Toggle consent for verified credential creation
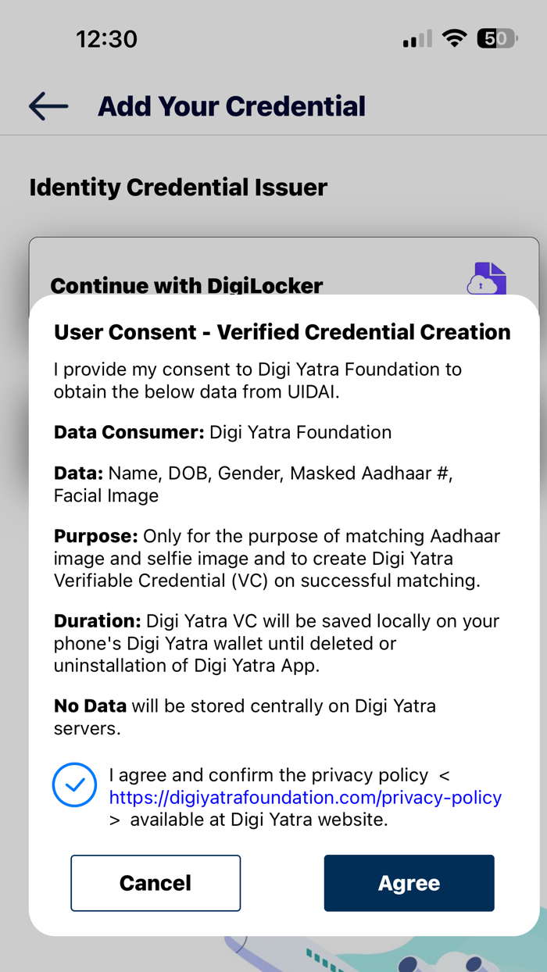 [x=74, y=784]
